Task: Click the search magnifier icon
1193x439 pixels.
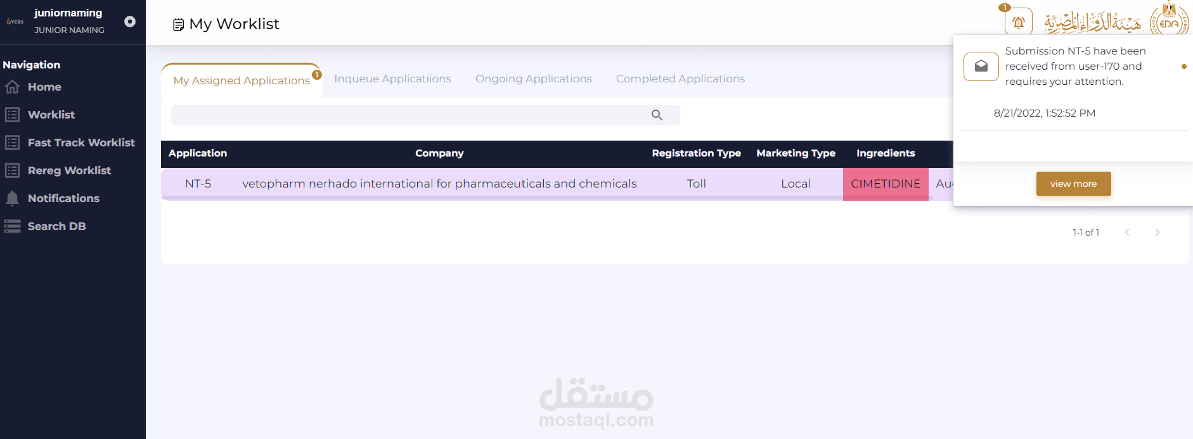Action: coord(657,115)
